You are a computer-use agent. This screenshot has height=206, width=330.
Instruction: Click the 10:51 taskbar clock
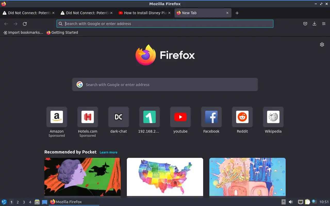[324, 202]
